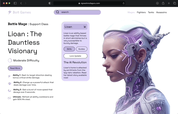Image resolution: width=178 pixels, height=114 pixels.
Task: Click the Ability 1 lightning bolt icon
Action: (x=9, y=76)
